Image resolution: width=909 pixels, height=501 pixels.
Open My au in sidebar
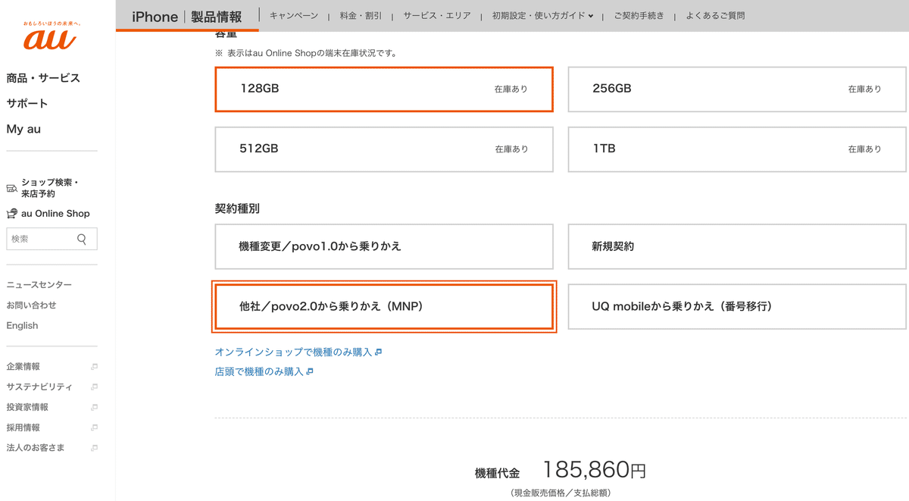pyautogui.click(x=23, y=129)
